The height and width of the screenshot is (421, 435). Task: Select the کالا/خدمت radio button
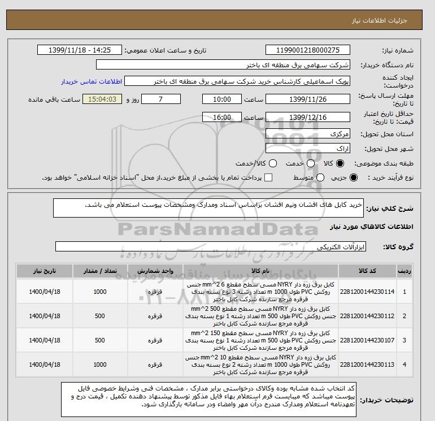[x=273, y=163]
